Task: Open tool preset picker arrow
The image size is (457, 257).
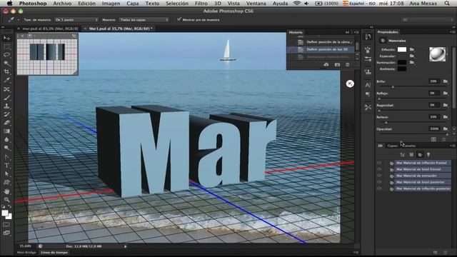Action: [x=18, y=20]
